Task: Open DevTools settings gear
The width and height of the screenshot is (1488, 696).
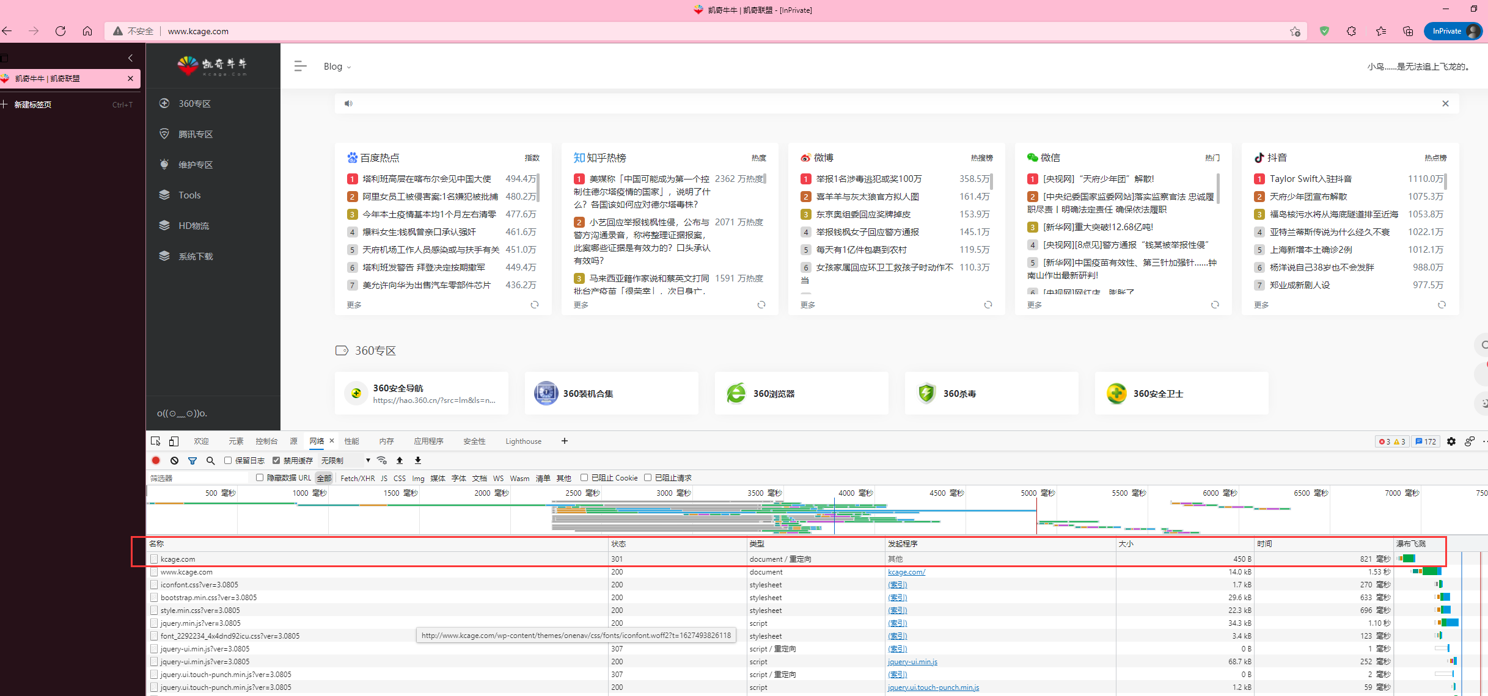Action: click(x=1451, y=441)
